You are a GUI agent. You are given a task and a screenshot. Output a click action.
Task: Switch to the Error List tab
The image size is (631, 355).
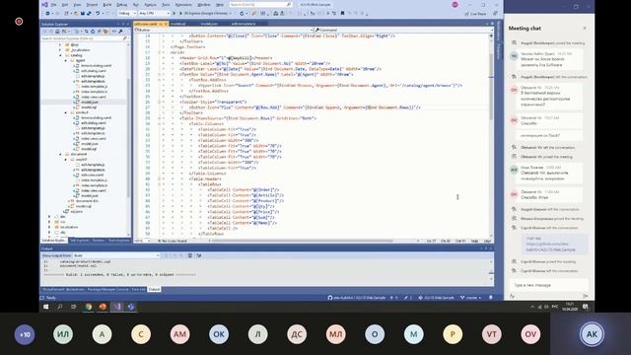click(138, 289)
